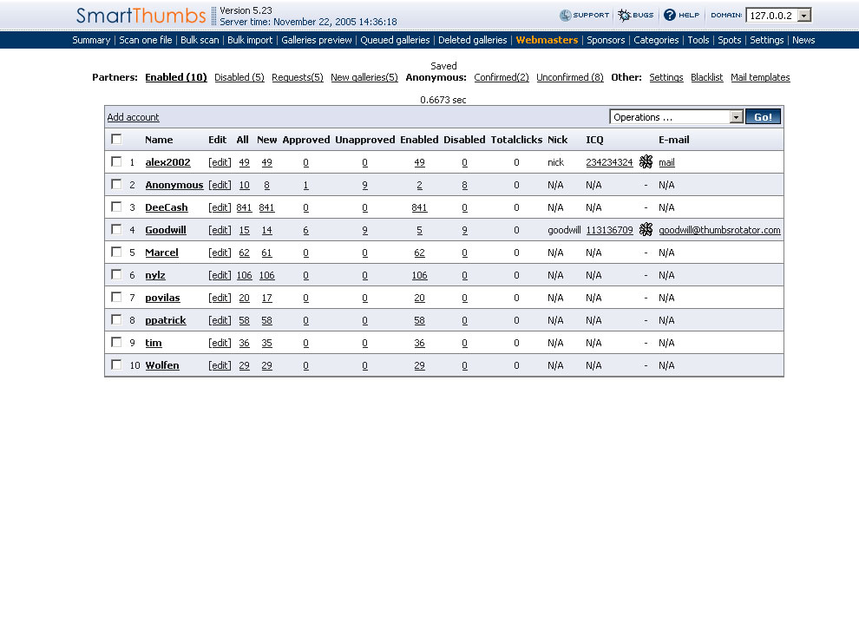Click the ICQ flower icon for alex2002
The height and width of the screenshot is (630, 859).
pyautogui.click(x=646, y=161)
